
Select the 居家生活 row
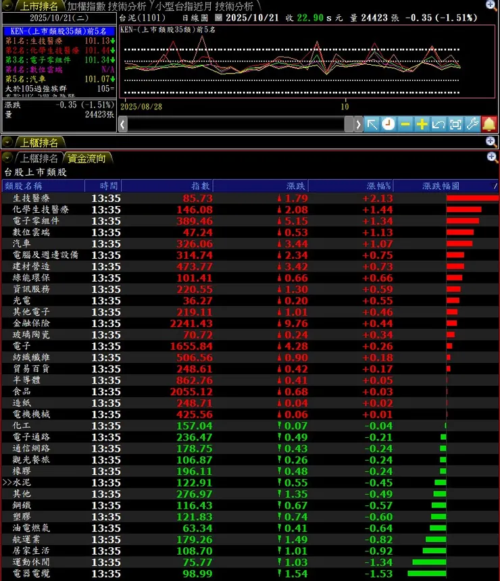[250, 551]
